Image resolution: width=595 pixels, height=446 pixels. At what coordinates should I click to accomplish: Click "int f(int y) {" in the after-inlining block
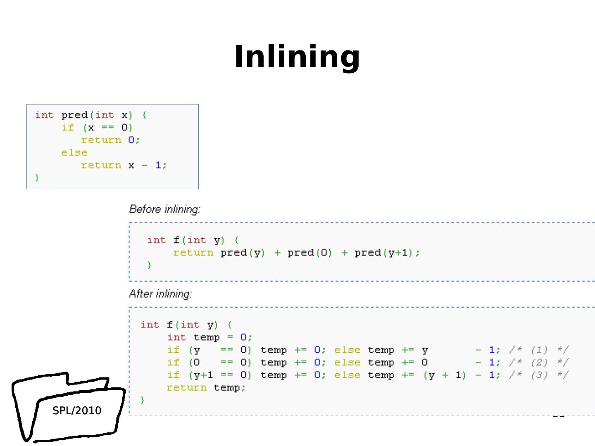(x=186, y=325)
